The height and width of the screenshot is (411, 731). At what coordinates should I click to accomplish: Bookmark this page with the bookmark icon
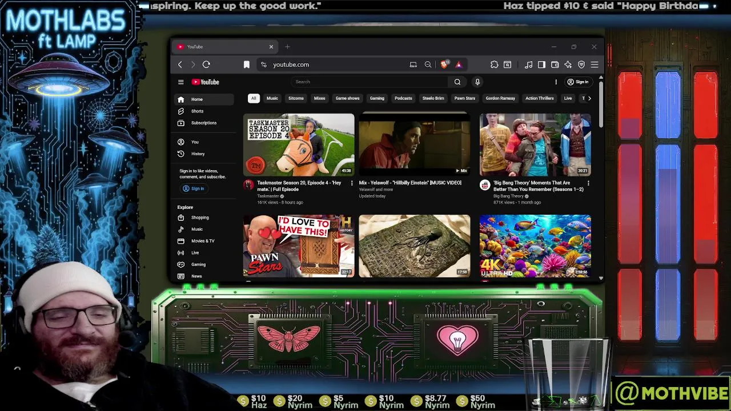(247, 65)
